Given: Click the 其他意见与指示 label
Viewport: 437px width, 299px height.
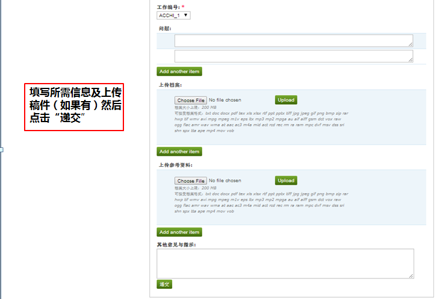Looking at the screenshot, I should [x=176, y=245].
